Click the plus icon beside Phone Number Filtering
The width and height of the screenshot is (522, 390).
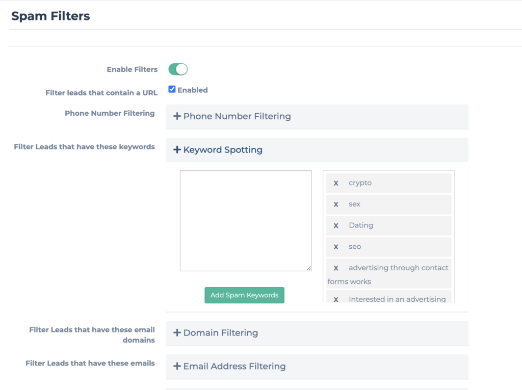coord(177,116)
